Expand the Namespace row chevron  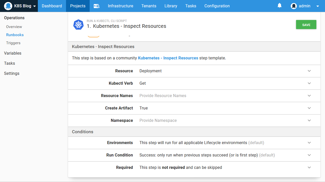pos(309,121)
